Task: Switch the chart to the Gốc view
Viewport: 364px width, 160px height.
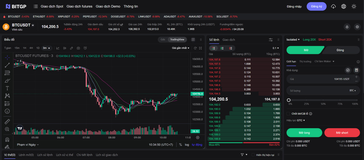Action: pyautogui.click(x=163, y=40)
